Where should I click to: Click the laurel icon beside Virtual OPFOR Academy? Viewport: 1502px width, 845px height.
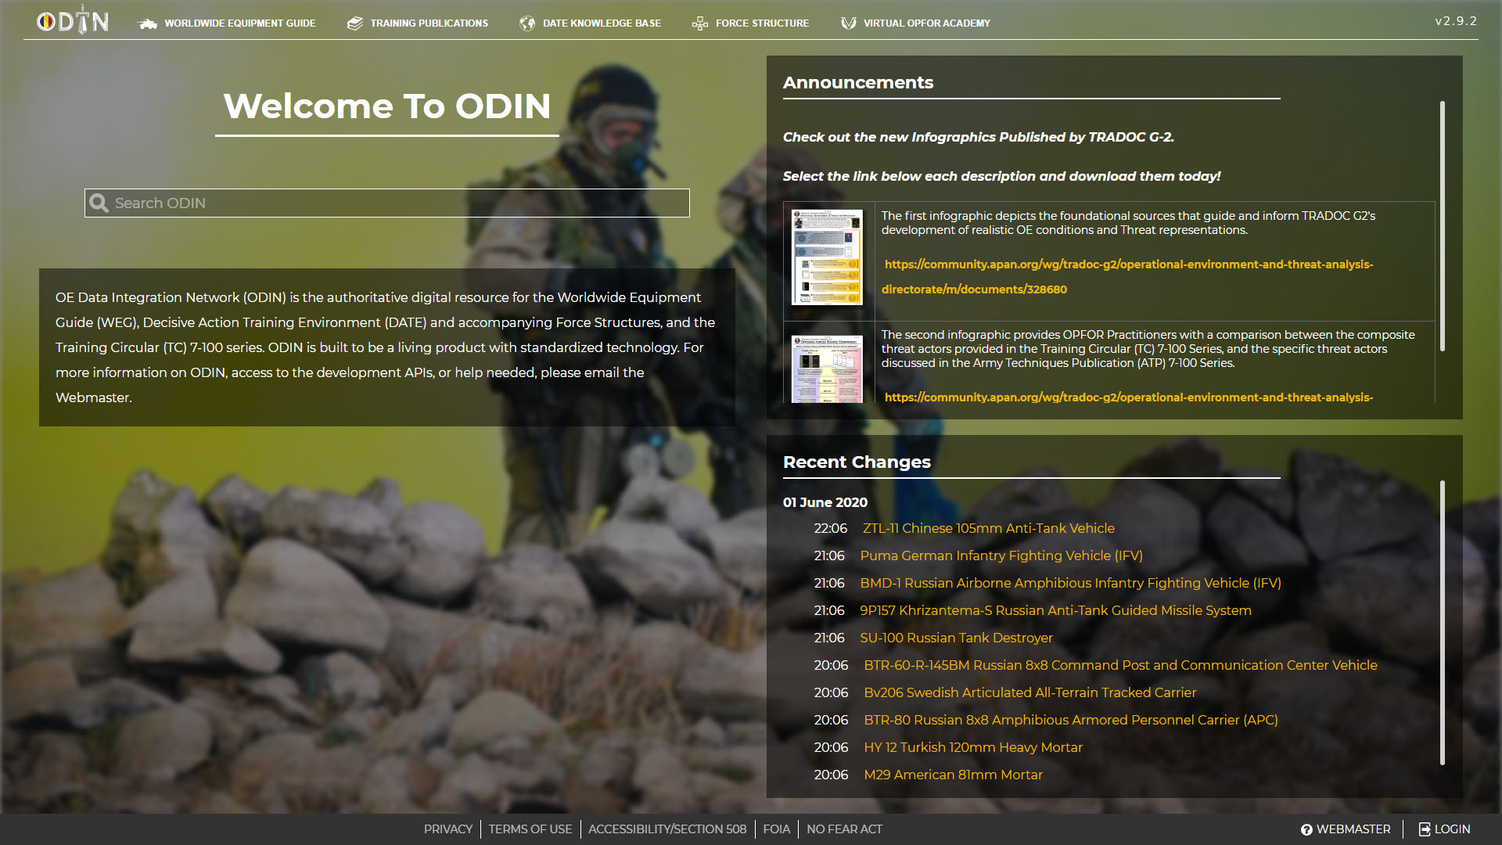[x=848, y=23]
